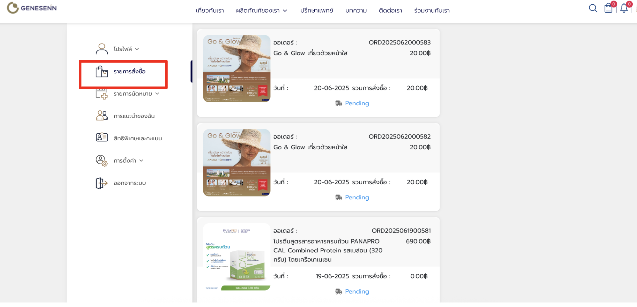Click the settings user-gear icon
The image size is (637, 307).
pos(102,161)
